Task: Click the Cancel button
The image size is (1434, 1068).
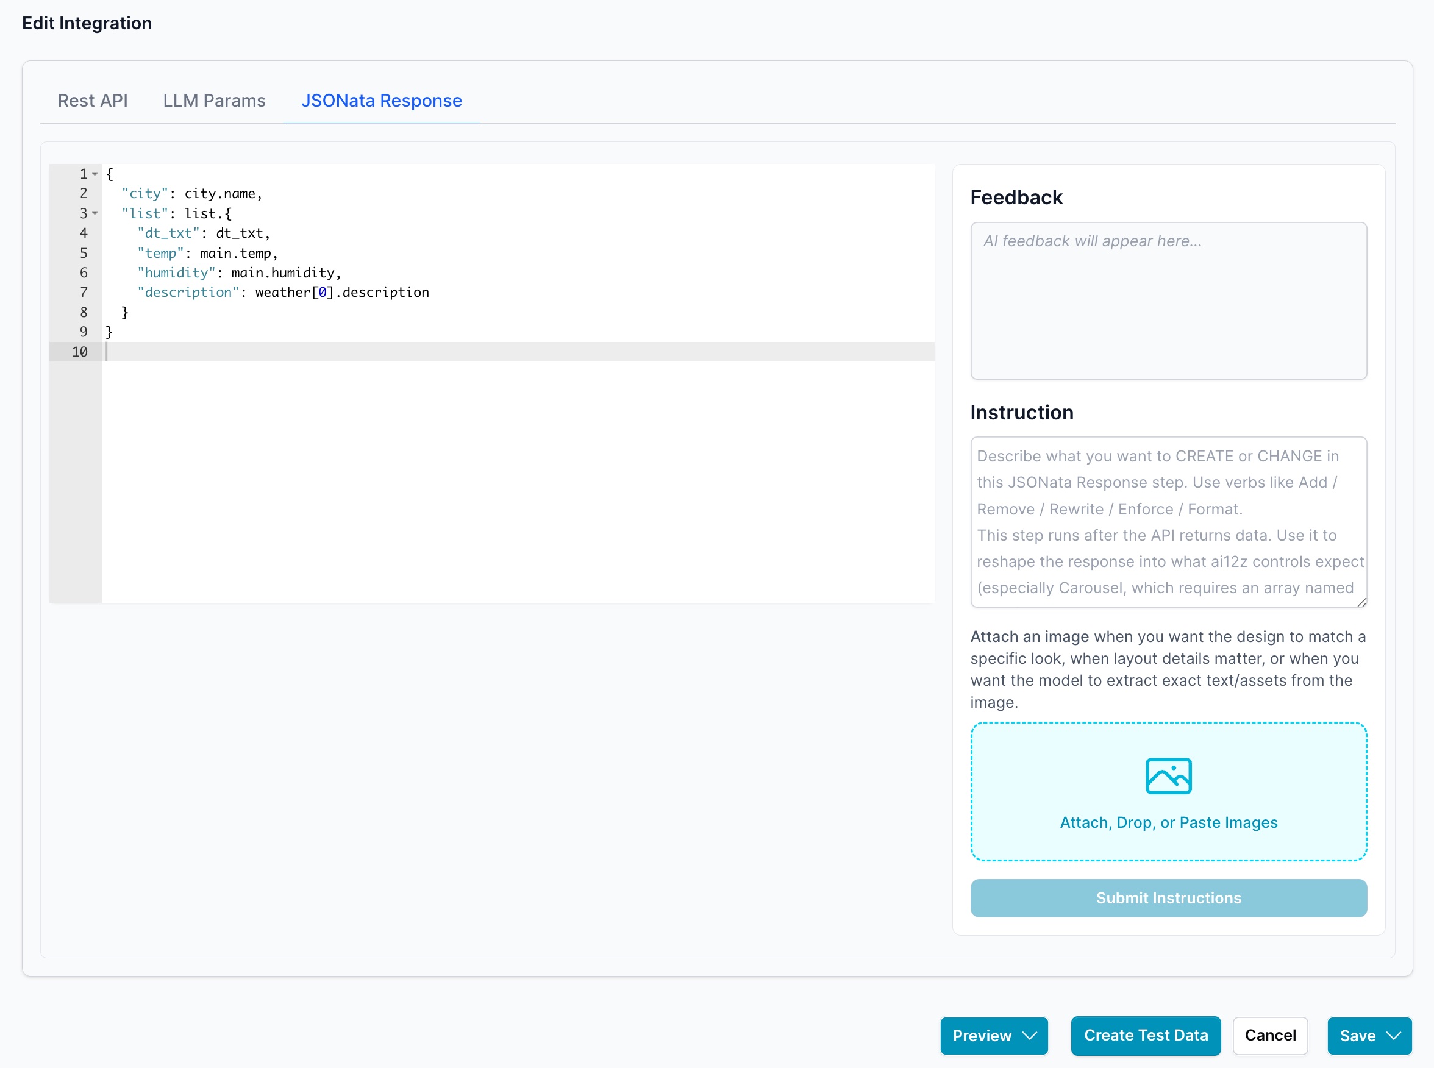Action: [x=1270, y=1036]
